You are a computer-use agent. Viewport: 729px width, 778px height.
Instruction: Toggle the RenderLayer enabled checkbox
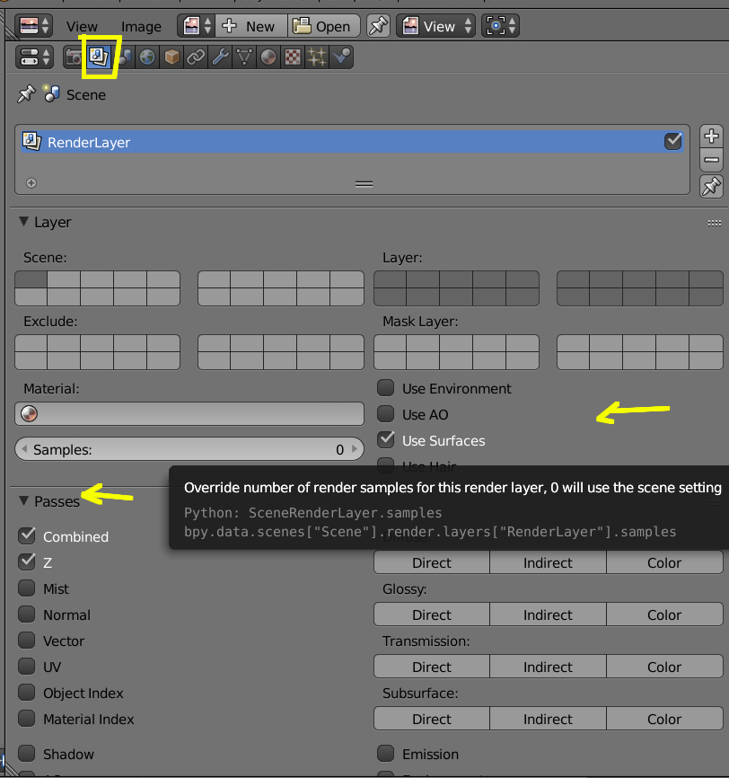673,141
